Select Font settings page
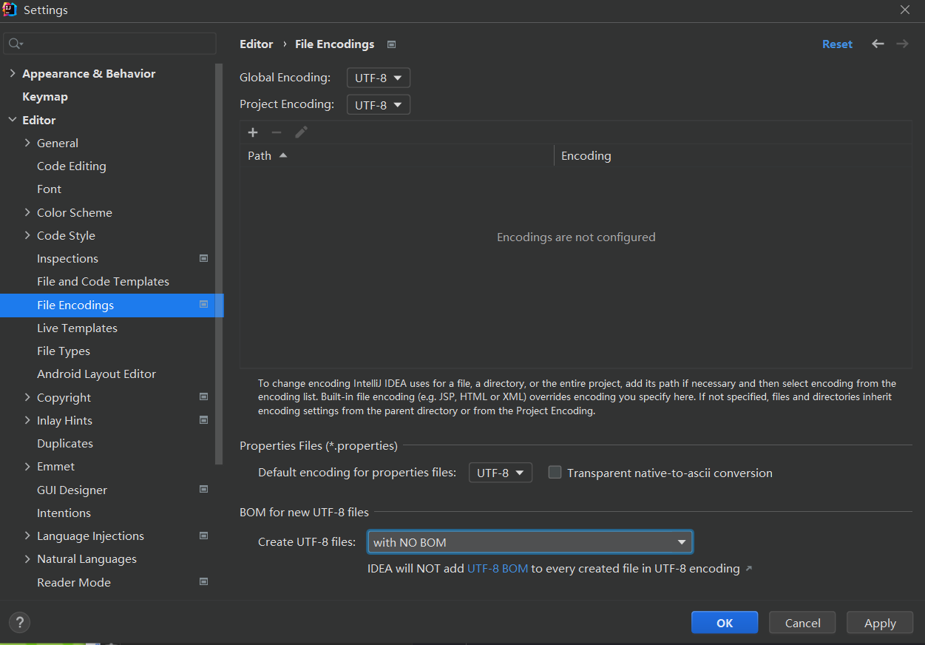This screenshot has width=925, height=645. (x=50, y=189)
